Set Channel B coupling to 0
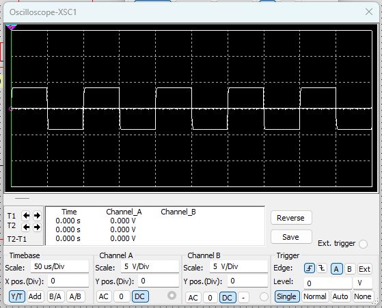 210,297
